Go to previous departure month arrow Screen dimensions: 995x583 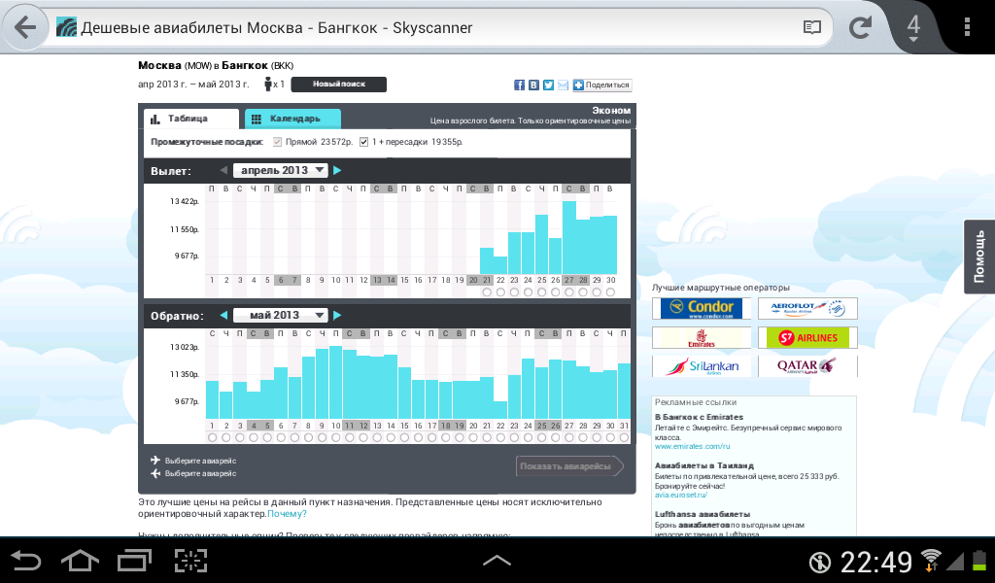point(223,170)
